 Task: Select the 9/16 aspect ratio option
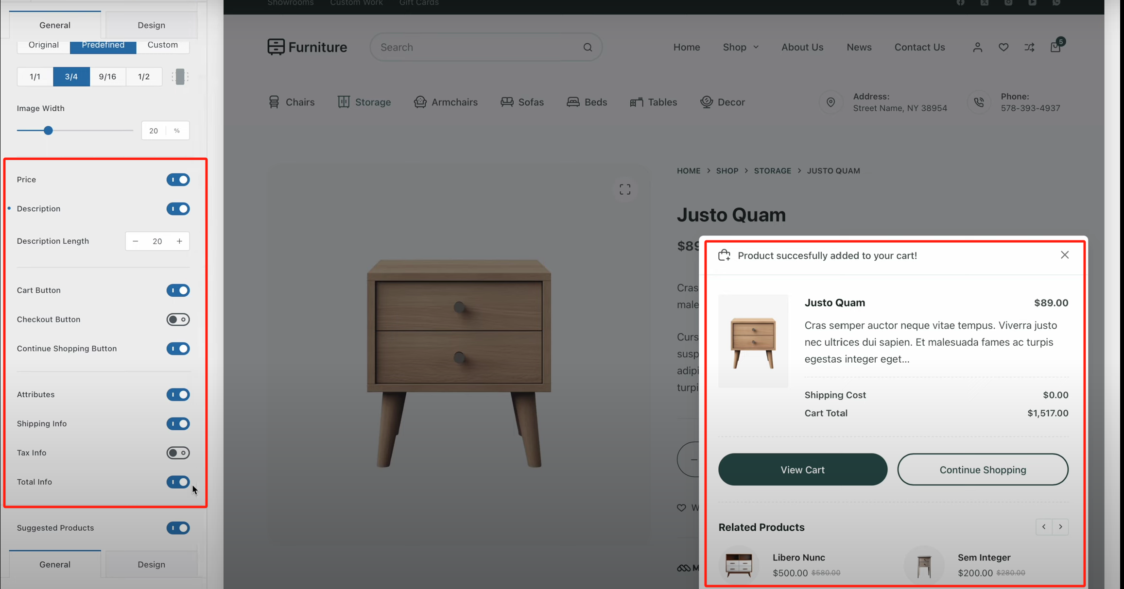tap(107, 77)
